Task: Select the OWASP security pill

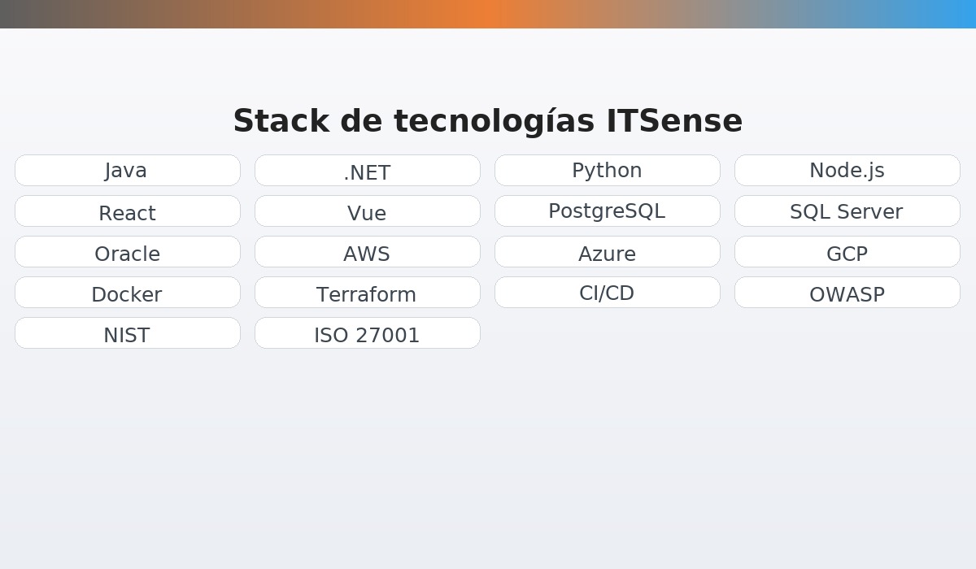Action: pyautogui.click(x=847, y=293)
